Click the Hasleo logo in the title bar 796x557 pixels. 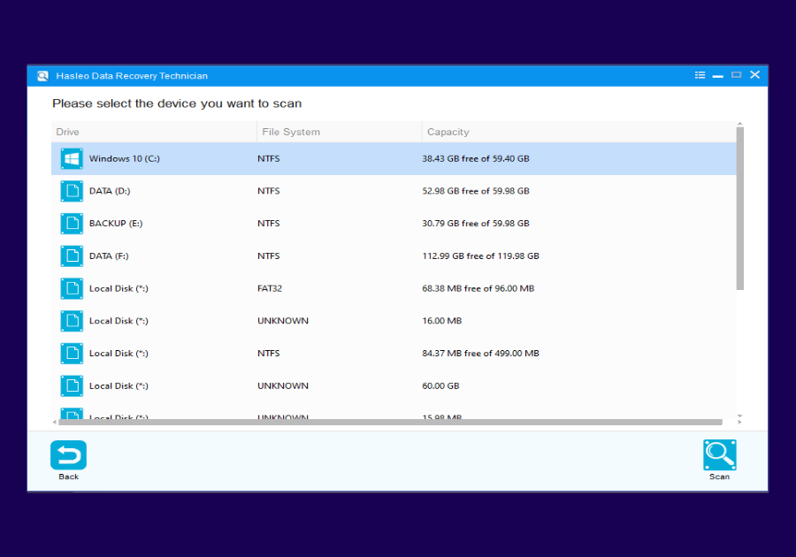coord(42,75)
